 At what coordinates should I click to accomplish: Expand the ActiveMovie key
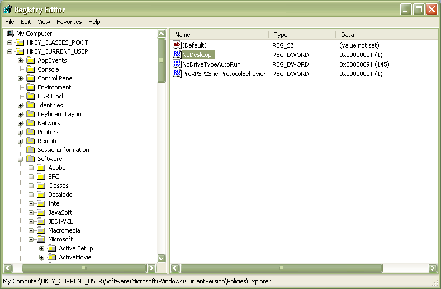[x=41, y=258]
